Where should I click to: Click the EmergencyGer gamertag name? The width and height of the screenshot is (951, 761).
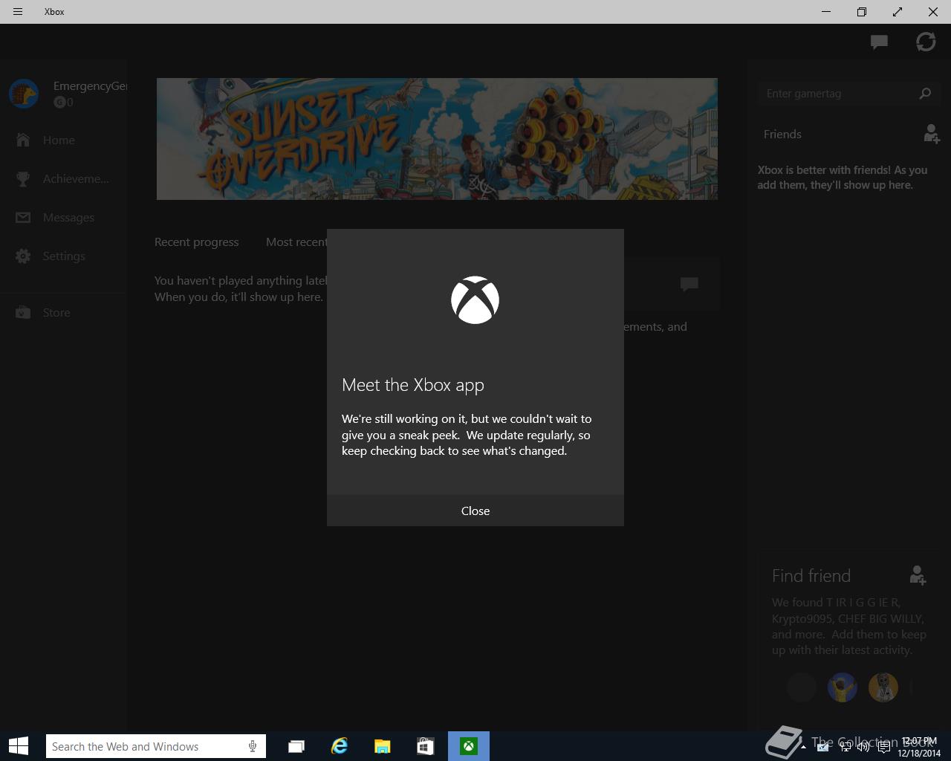(x=90, y=86)
